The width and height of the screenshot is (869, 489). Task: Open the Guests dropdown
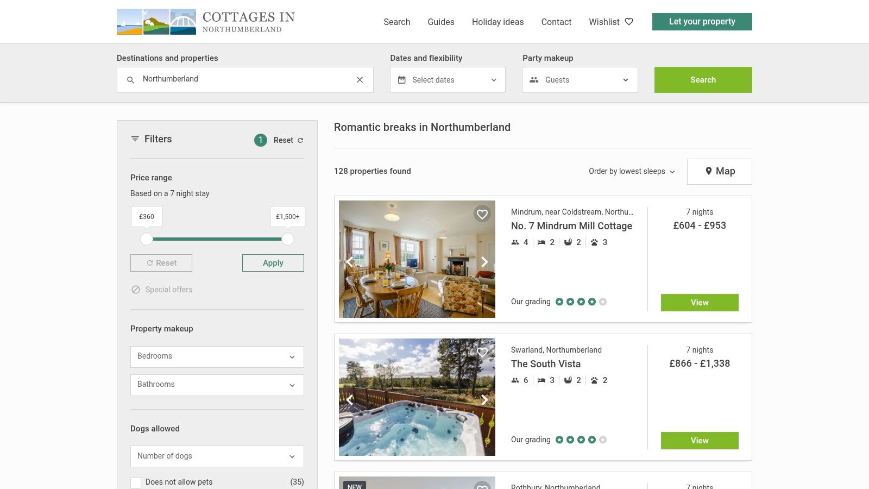click(x=580, y=80)
